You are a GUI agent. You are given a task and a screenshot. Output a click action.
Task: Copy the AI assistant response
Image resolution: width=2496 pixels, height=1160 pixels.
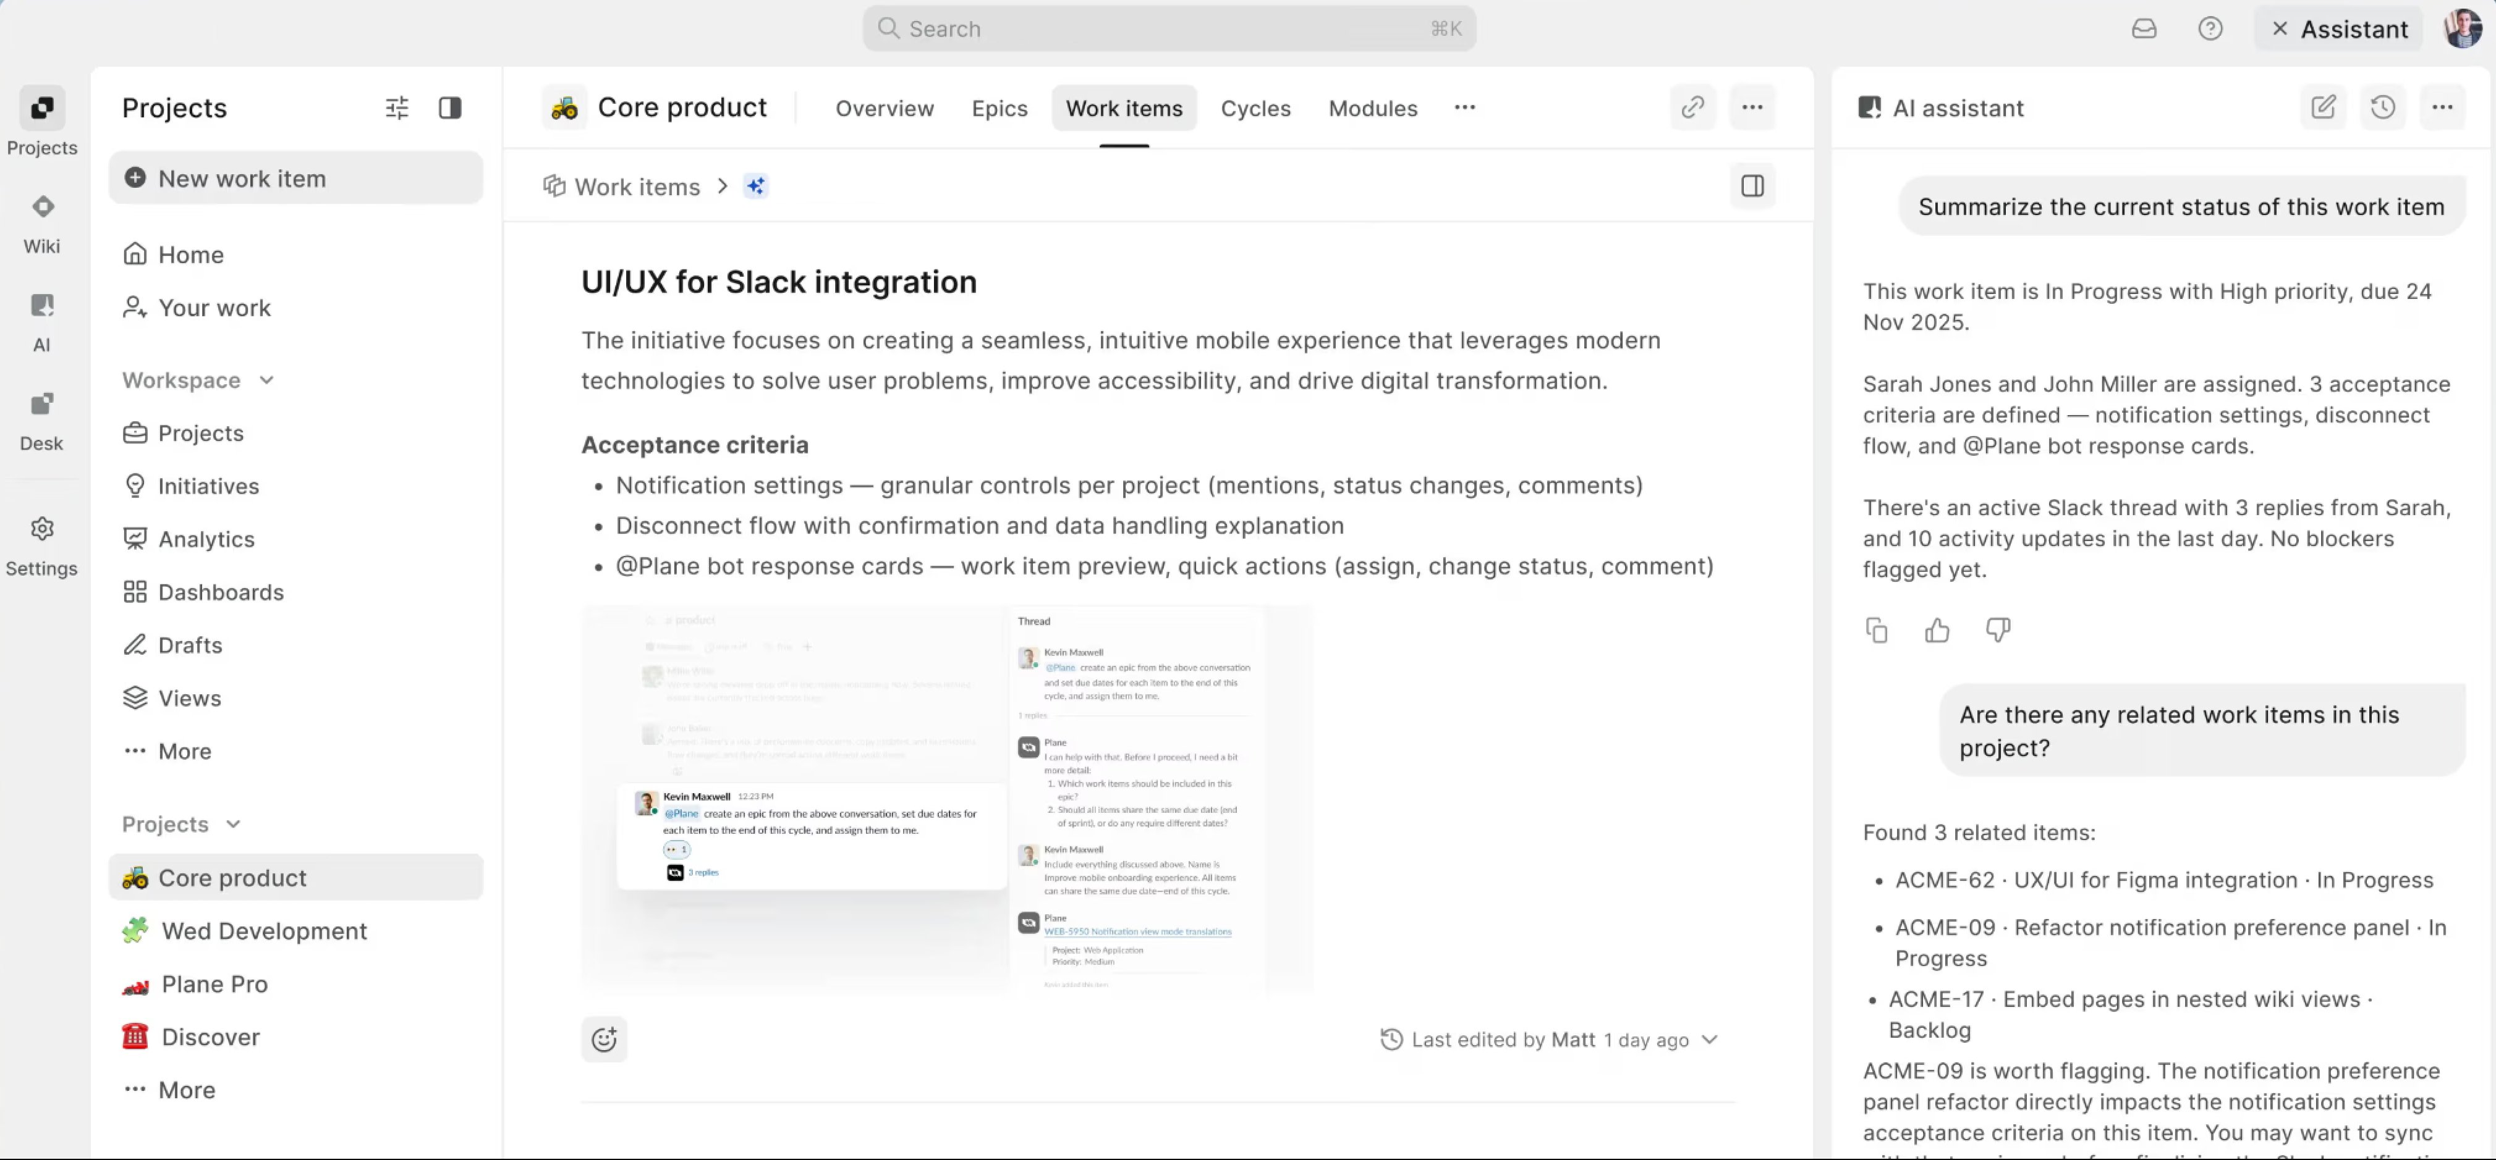click(x=1877, y=631)
